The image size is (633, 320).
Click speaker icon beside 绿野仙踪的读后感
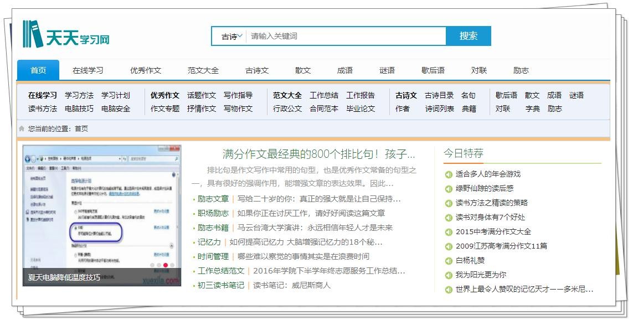449,189
